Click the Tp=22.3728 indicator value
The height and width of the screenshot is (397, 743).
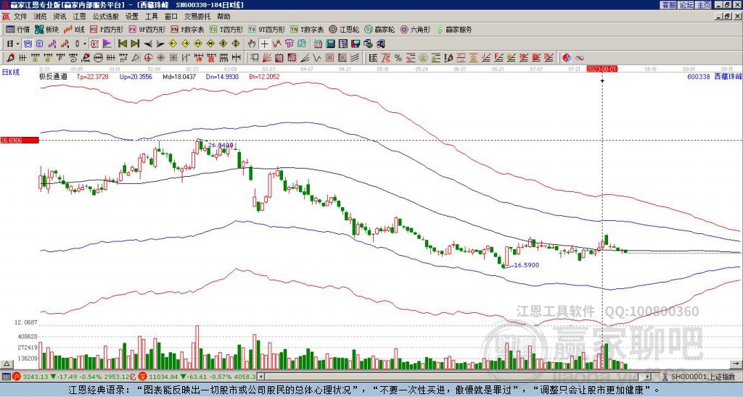coord(92,76)
